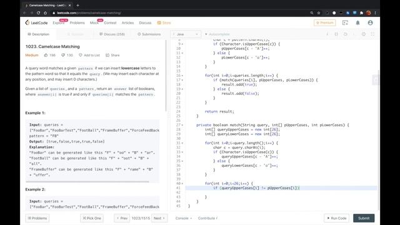
Task: Go to Contest page
Action: tap(110, 22)
